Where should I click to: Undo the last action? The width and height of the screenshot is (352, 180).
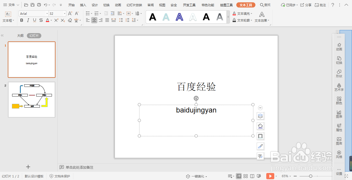[46, 5]
